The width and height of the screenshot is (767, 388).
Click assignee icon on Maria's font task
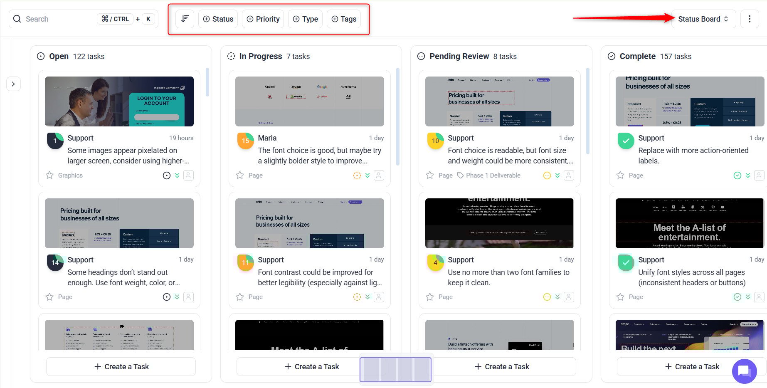(x=379, y=175)
